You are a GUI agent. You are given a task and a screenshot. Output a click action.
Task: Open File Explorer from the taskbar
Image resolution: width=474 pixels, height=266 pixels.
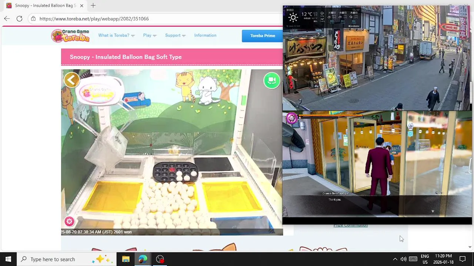tap(126, 259)
